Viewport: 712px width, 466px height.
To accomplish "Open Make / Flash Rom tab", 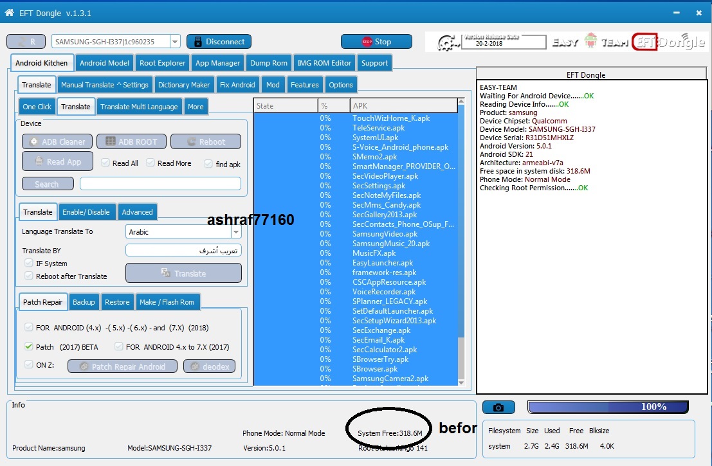I will (x=167, y=301).
